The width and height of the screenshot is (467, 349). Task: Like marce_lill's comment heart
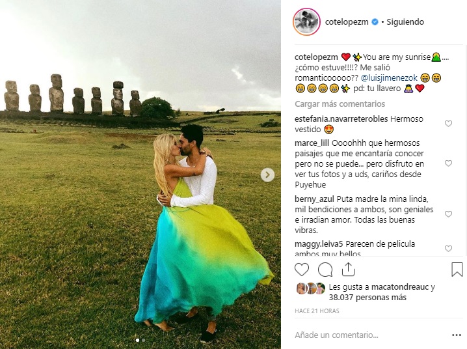click(x=448, y=163)
